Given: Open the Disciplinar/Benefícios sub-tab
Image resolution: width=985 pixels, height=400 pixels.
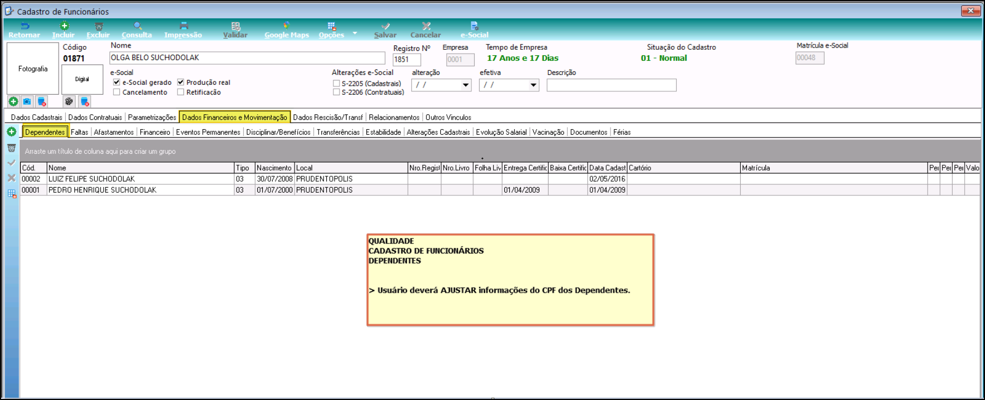Looking at the screenshot, I should [x=278, y=132].
